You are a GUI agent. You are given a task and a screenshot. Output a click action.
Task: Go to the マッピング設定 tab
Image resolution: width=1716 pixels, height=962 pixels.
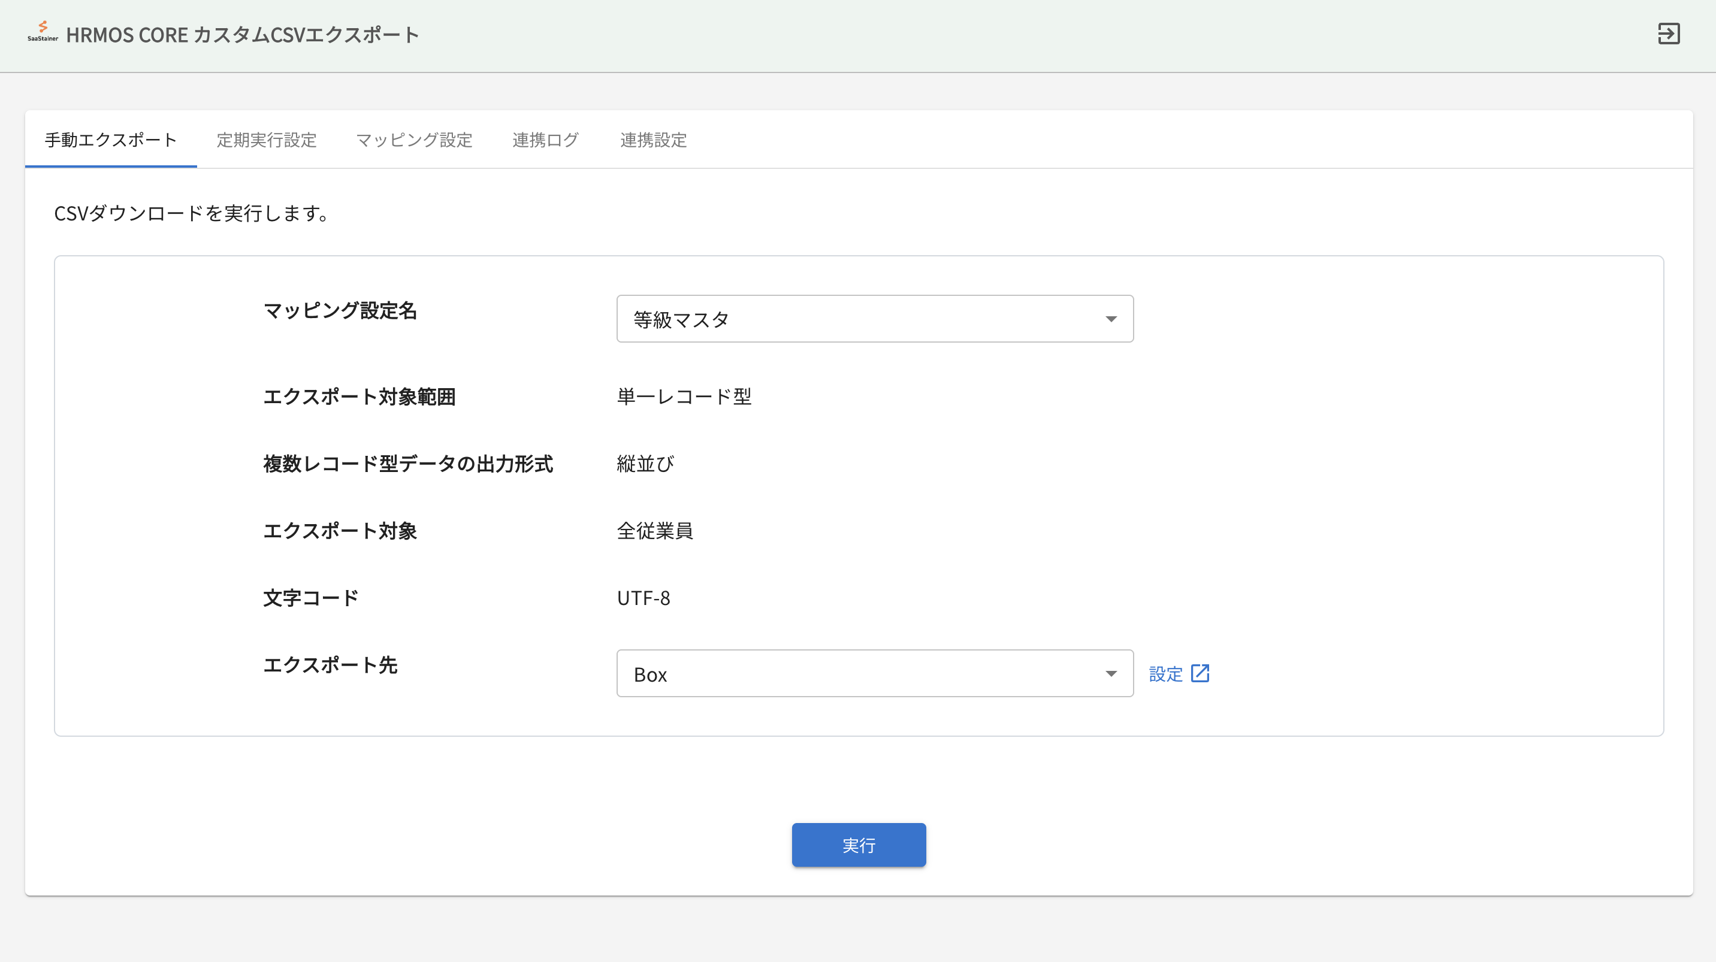coord(413,140)
